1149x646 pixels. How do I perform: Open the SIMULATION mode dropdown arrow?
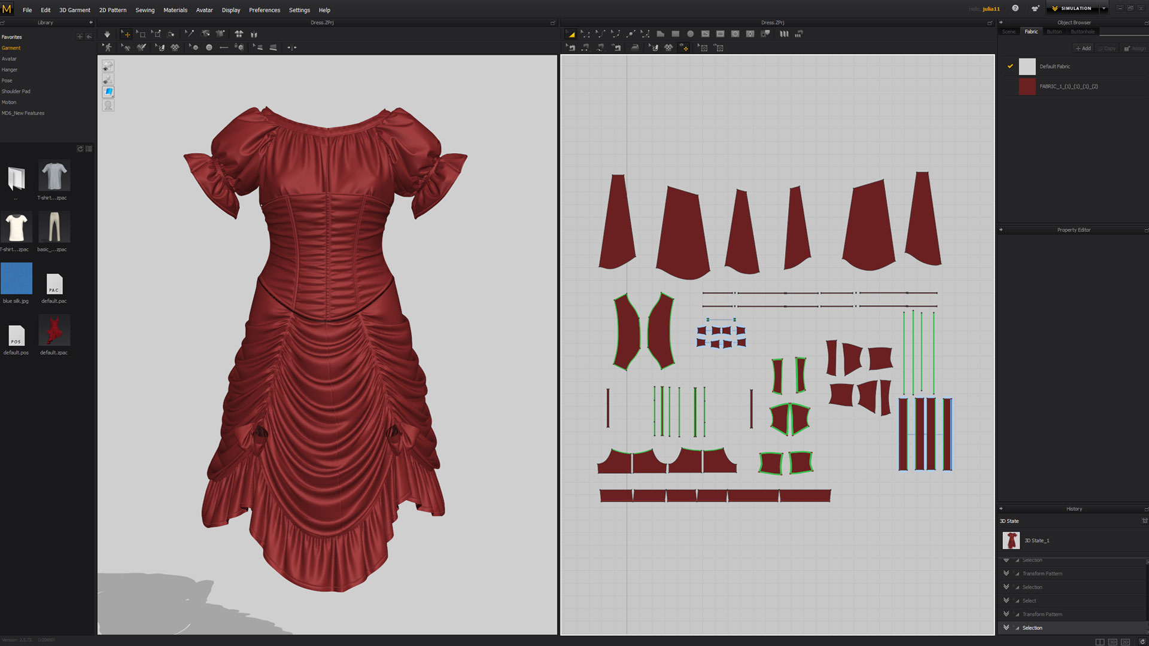coord(1104,8)
